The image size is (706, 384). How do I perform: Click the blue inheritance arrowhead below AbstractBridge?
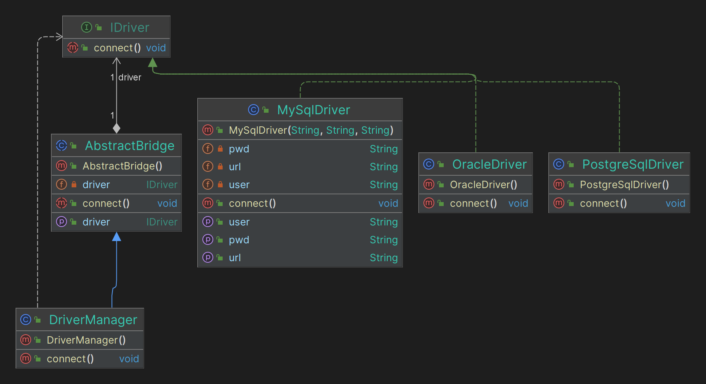click(116, 237)
